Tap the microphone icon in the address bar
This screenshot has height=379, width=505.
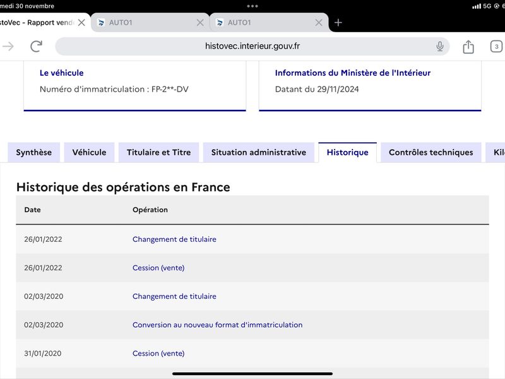(439, 46)
